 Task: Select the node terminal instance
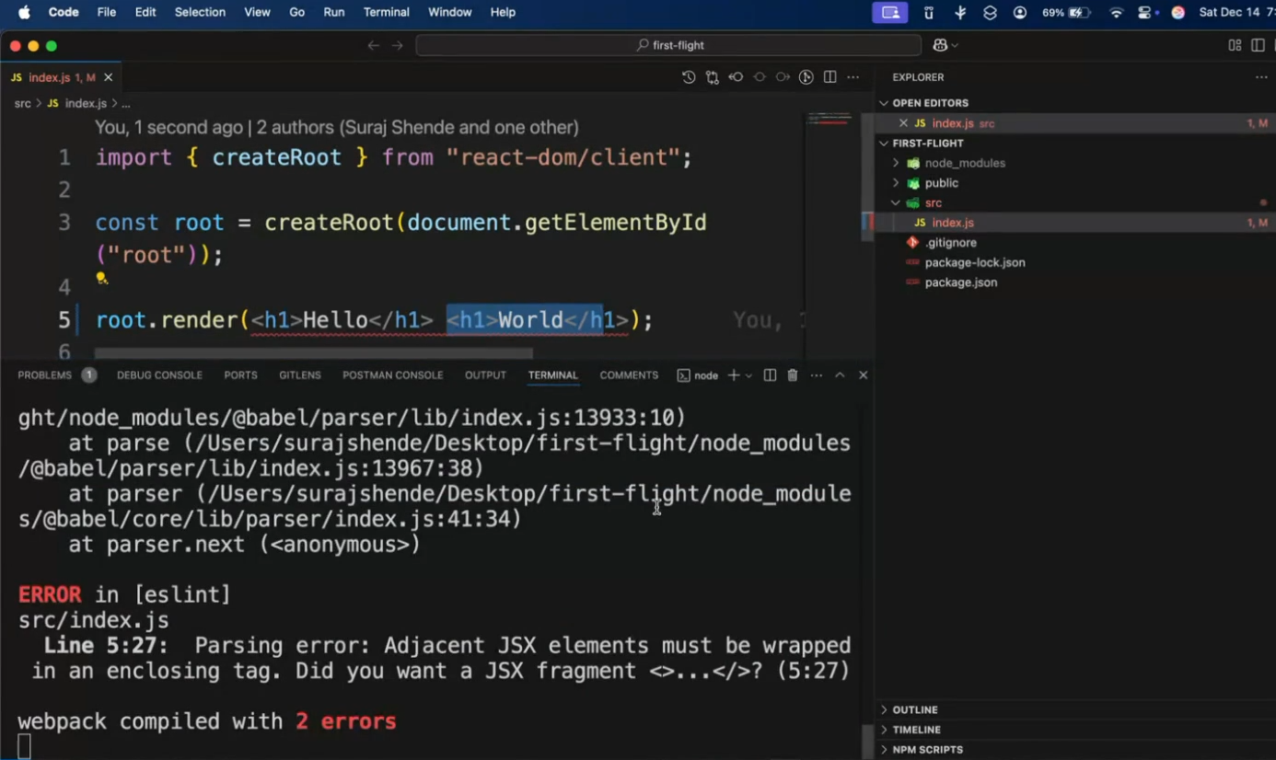coord(698,375)
